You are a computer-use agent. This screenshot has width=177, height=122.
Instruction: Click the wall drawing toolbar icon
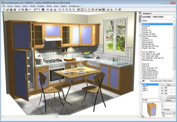pos(35,10)
